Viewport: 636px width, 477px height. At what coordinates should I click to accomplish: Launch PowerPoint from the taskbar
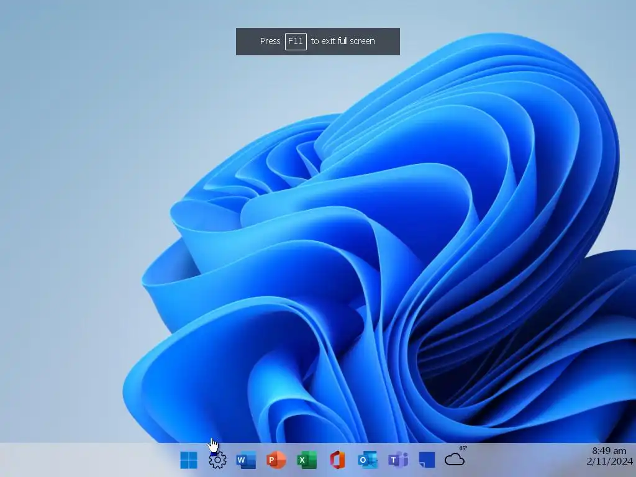pos(276,460)
